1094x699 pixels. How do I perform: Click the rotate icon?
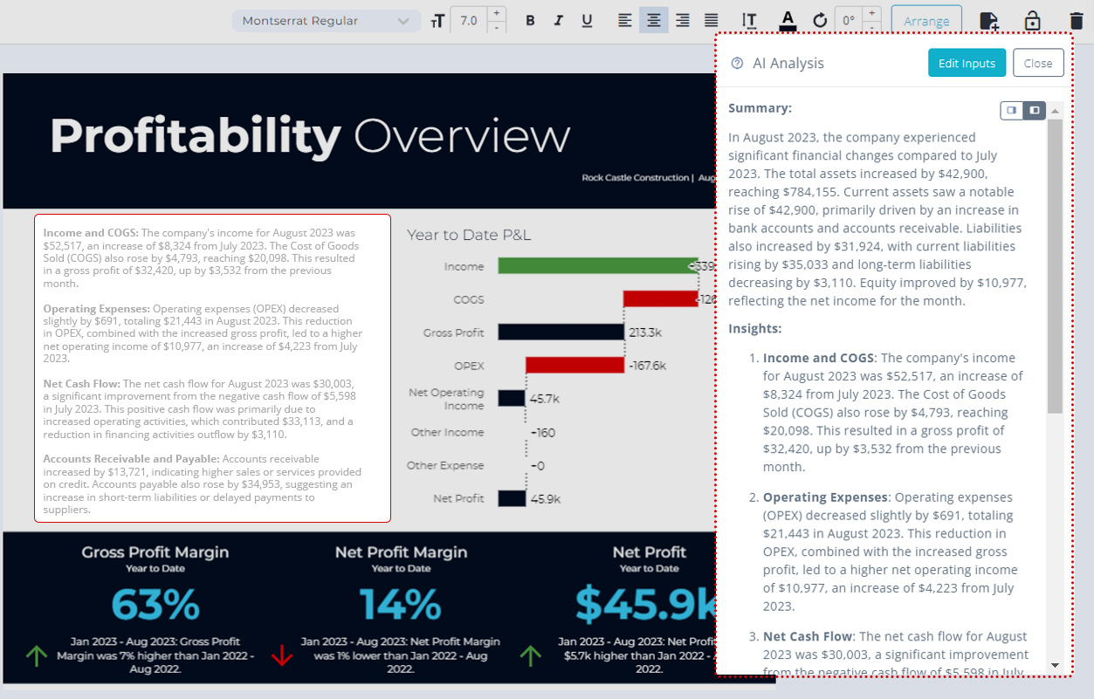coord(819,20)
